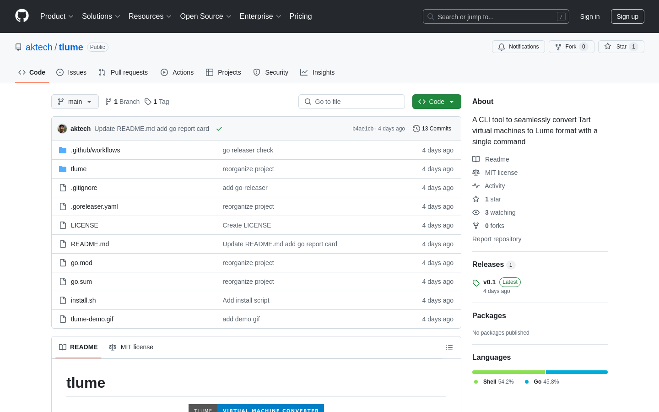
Task: Expand the main branch dropdown
Action: tap(75, 102)
